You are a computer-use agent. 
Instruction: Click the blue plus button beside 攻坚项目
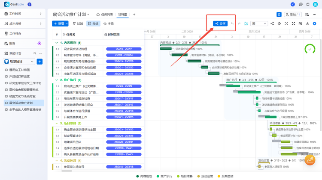pos(39,62)
